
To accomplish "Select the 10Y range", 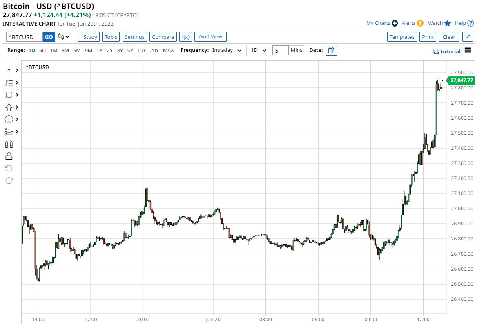I will [142, 50].
